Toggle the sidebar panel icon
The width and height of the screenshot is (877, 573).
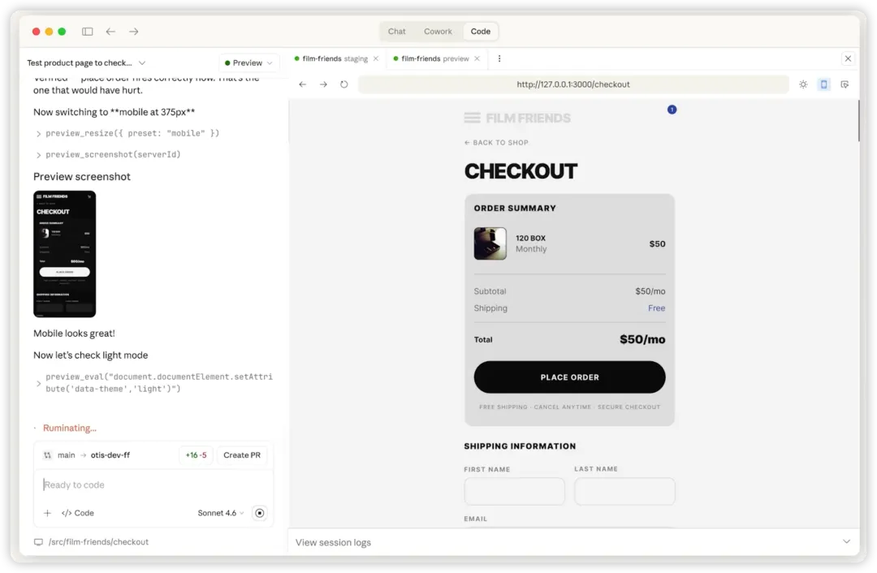click(x=87, y=32)
